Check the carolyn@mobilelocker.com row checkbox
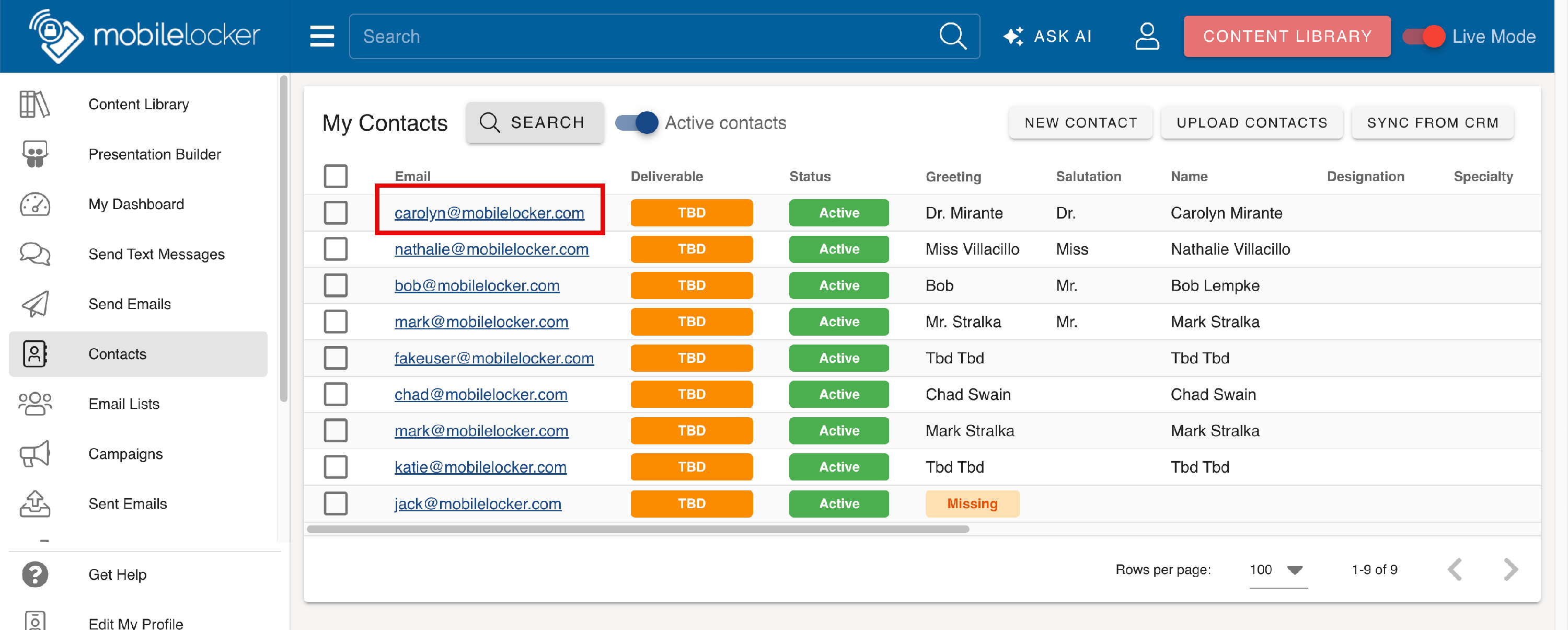This screenshot has height=630, width=1568. point(336,213)
